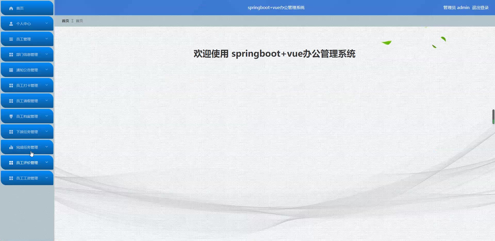Click the vertical scrollbar thumb on right edge
This screenshot has width=495, height=241.
tap(493, 117)
